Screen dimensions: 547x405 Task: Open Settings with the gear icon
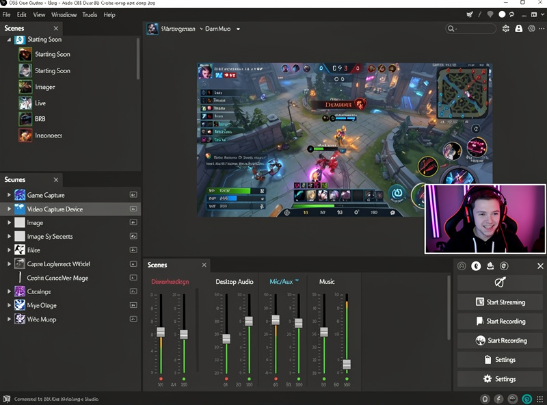click(x=500, y=379)
